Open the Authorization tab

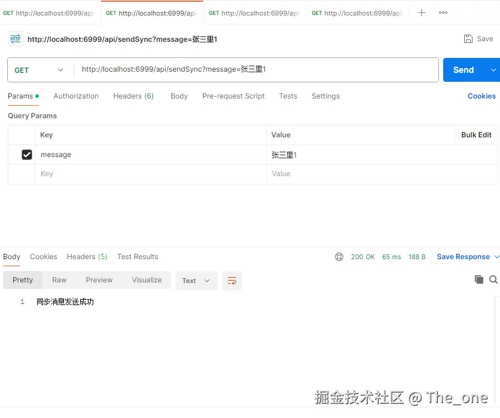click(76, 96)
